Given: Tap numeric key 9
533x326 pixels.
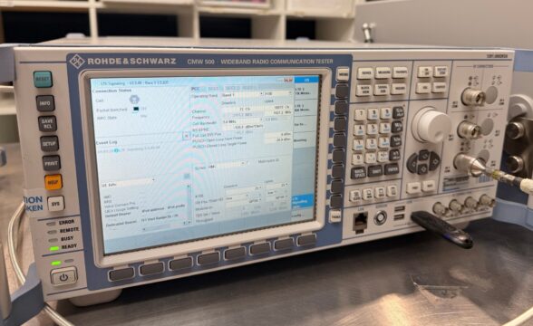Looking at the screenshot, I should tap(385, 112).
